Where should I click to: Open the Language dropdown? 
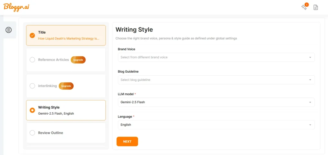click(x=216, y=125)
